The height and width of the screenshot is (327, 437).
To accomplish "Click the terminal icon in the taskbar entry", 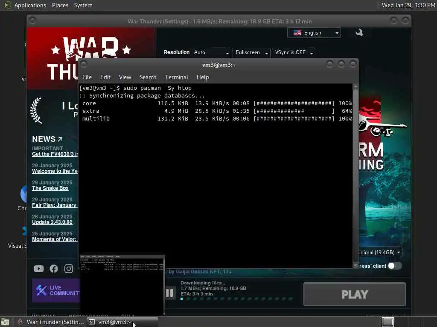I will (x=92, y=322).
